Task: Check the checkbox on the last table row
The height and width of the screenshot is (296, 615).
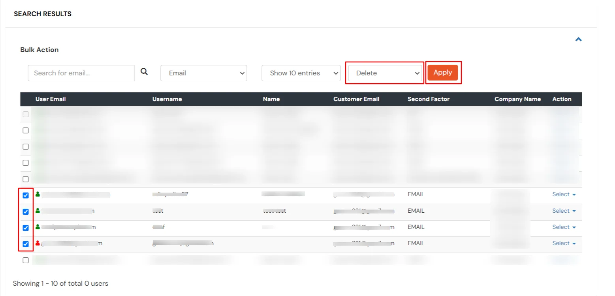Action: 26,260
